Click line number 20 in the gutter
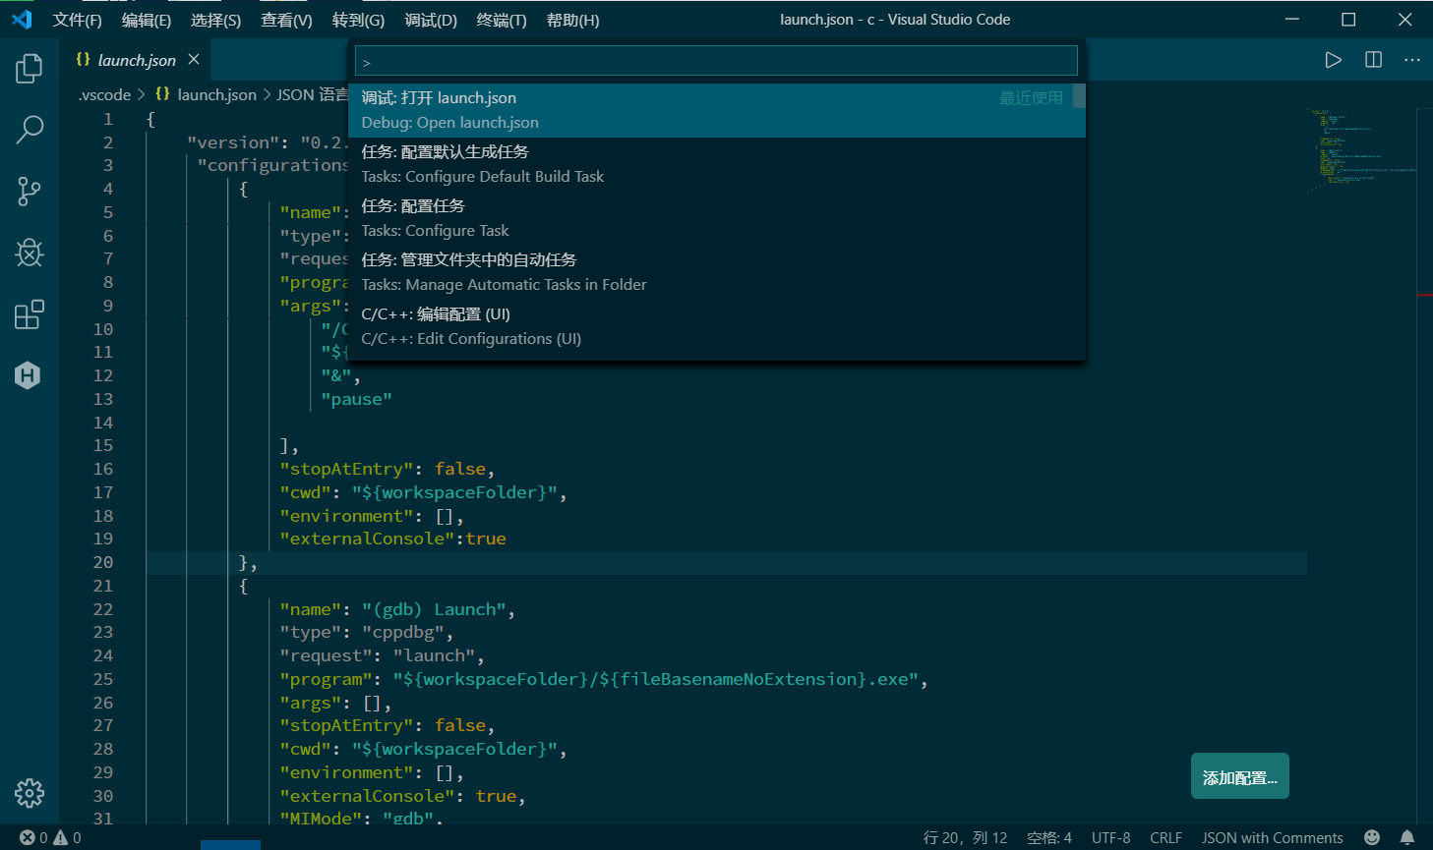Screen dimensions: 1433x850 [103, 562]
